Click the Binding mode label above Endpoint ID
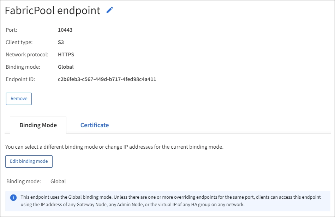 tap(23, 67)
